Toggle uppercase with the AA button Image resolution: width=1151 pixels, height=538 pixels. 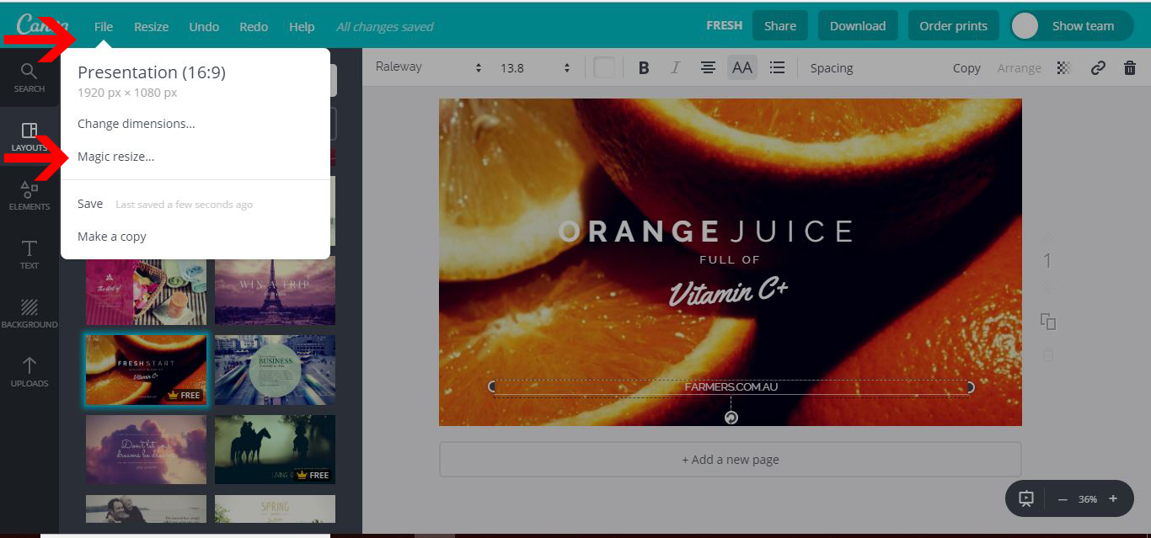click(x=742, y=67)
